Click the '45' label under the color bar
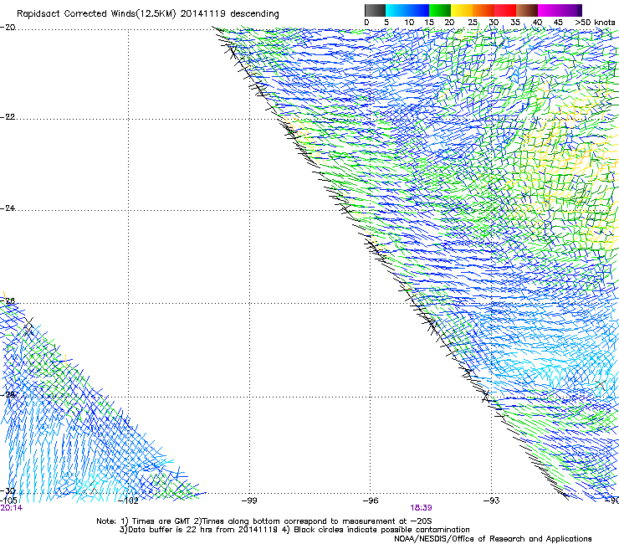 click(558, 23)
